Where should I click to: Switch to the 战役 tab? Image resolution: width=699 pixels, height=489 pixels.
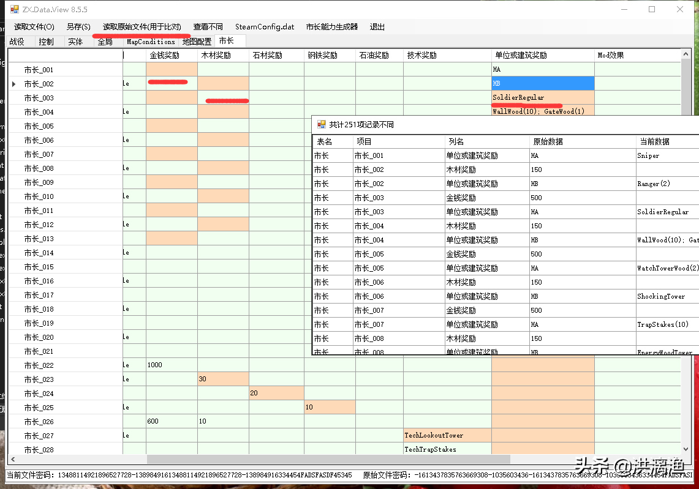click(17, 42)
